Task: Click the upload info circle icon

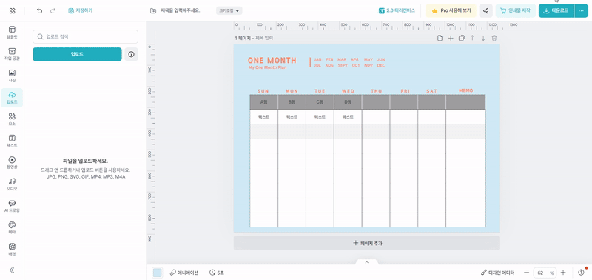Action: (132, 54)
